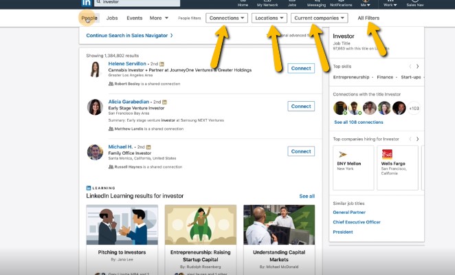Click Michael H.'s profile picture

tap(96, 151)
